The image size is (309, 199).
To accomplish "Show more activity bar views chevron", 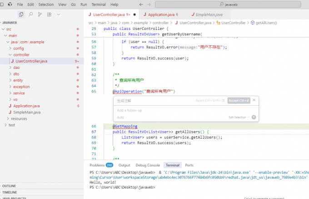I will click(x=58, y=15).
